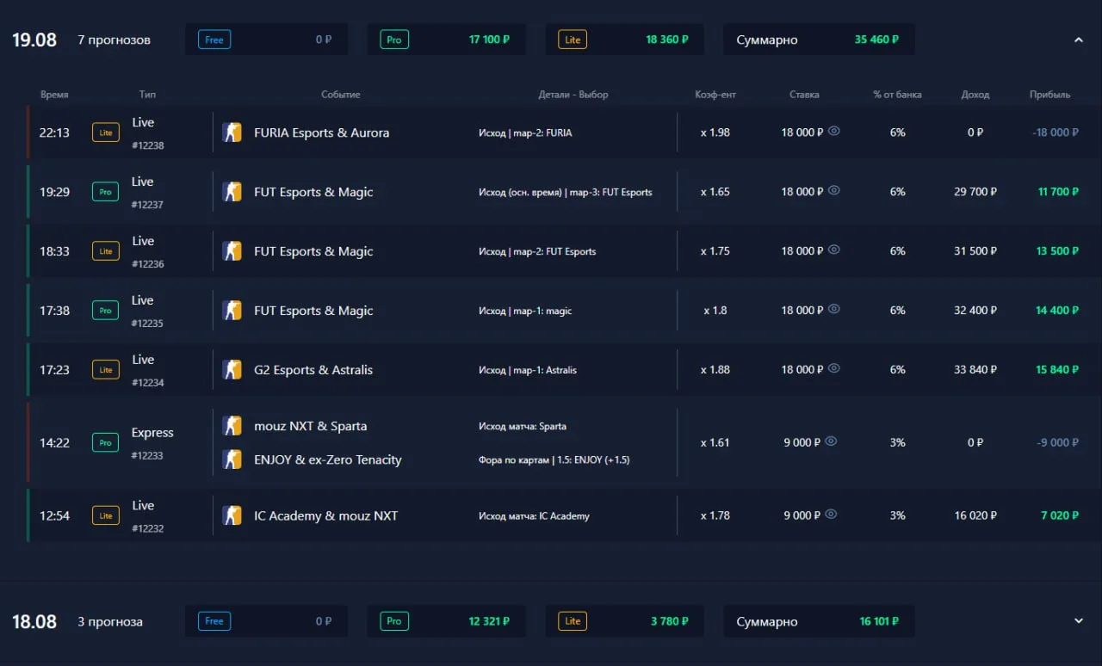Click the selection 'Исход матча: Sparta'

(523, 426)
